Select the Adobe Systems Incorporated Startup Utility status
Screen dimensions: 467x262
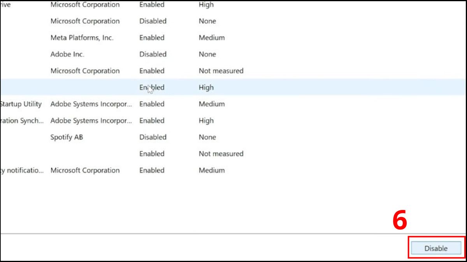coord(152,104)
